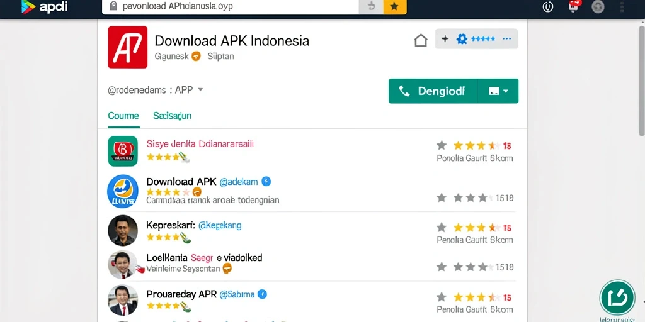
Task: Click the green floating button at bottom right
Action: (617, 297)
